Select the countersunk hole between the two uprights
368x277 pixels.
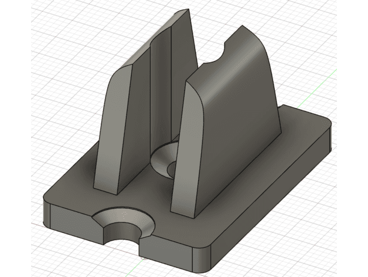(x=165, y=160)
